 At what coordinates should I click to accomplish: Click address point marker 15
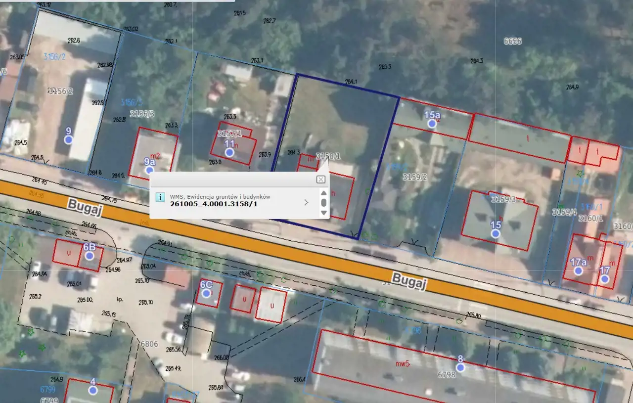pos(496,233)
